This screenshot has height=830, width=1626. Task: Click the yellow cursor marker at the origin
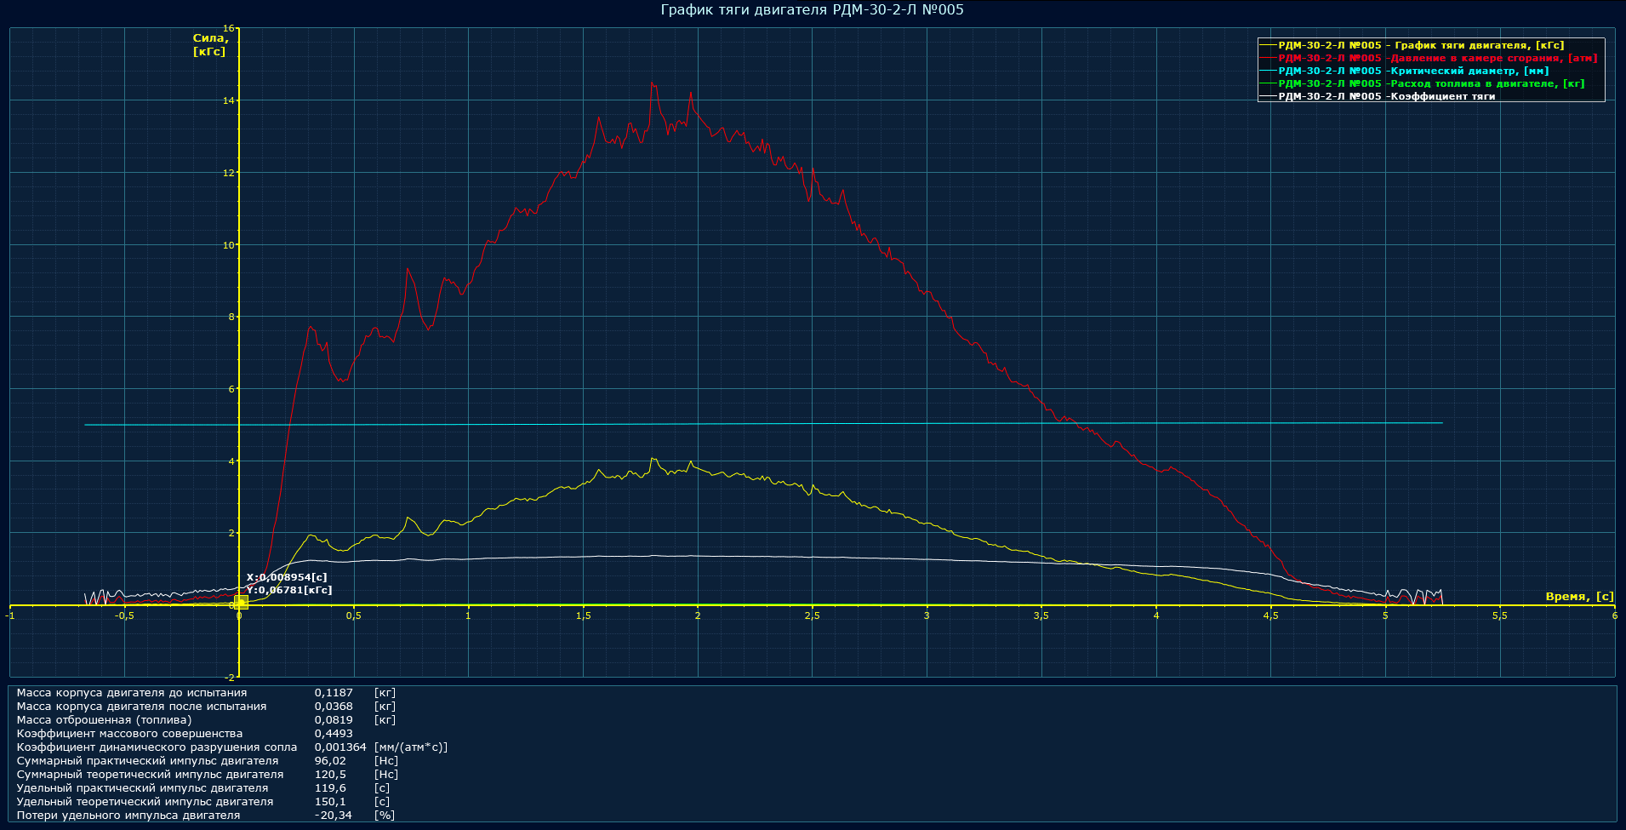click(241, 602)
